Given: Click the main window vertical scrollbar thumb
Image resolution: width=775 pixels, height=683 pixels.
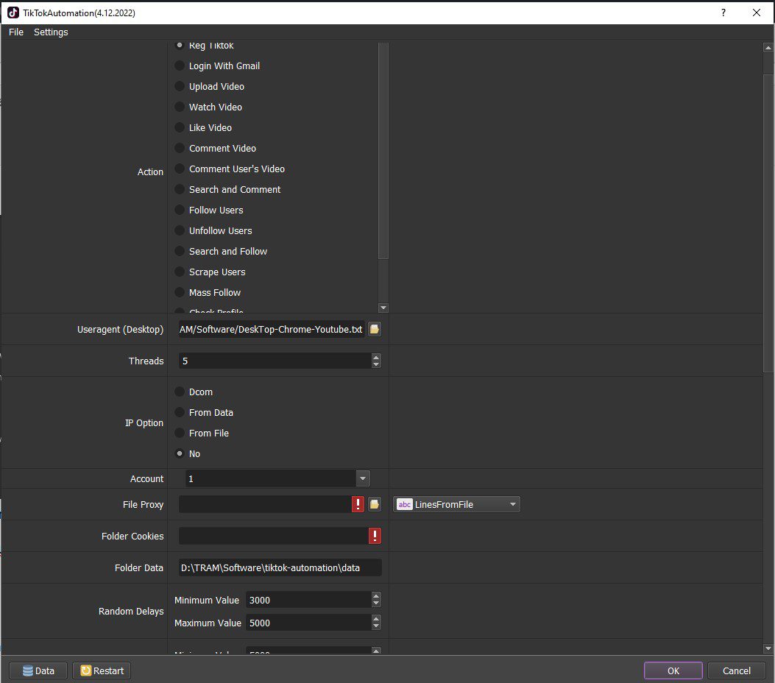Looking at the screenshot, I should tap(768, 222).
